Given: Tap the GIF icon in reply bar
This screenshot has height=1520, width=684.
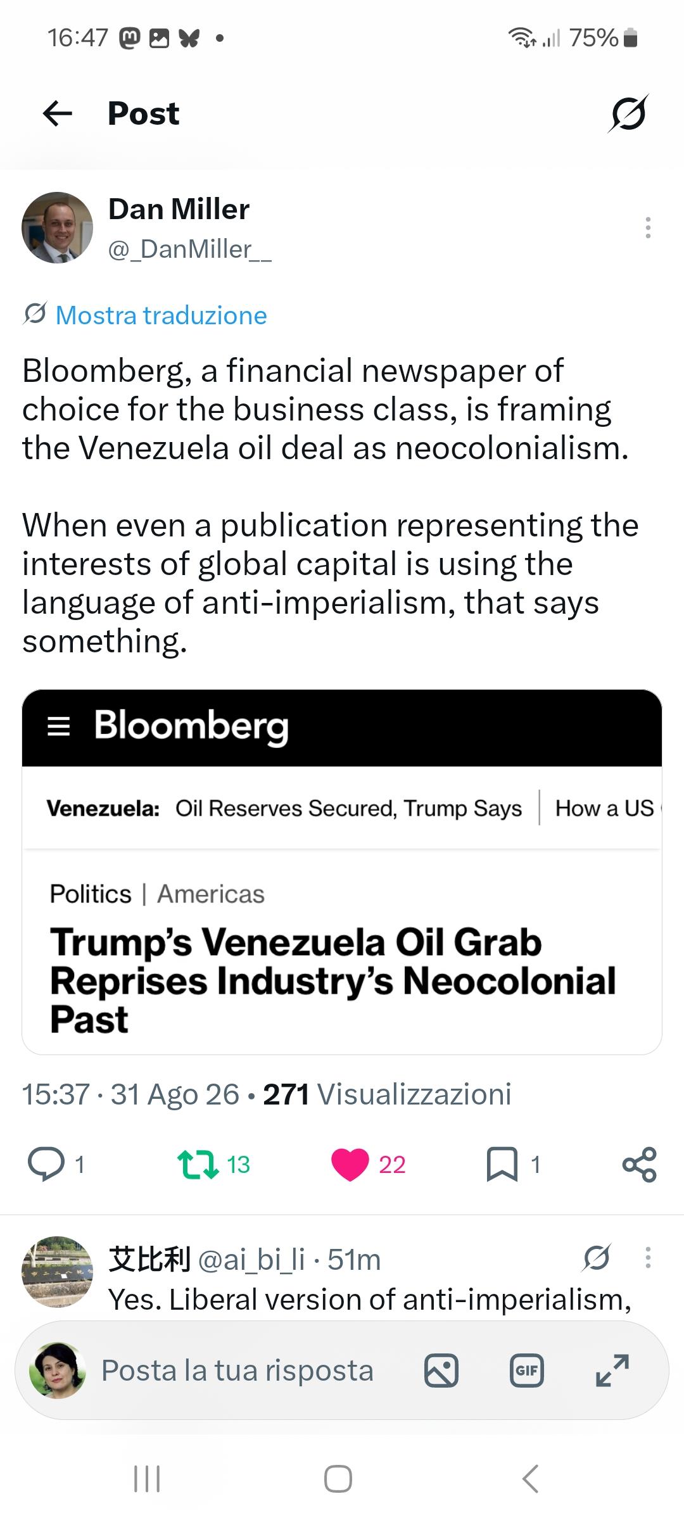Looking at the screenshot, I should [527, 1371].
